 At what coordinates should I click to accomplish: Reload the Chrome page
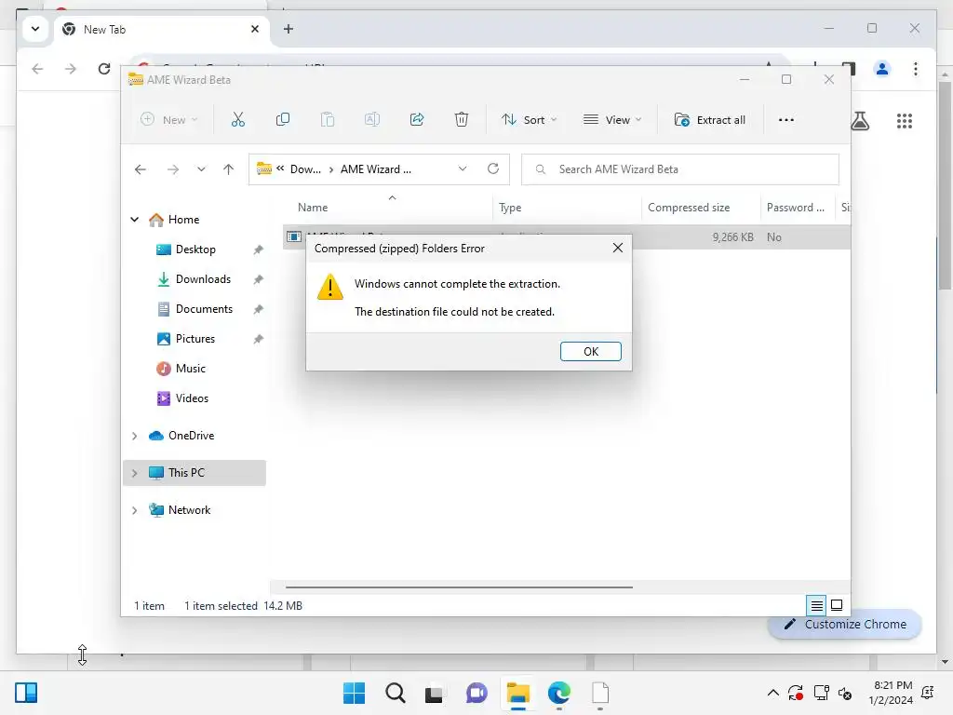click(104, 69)
